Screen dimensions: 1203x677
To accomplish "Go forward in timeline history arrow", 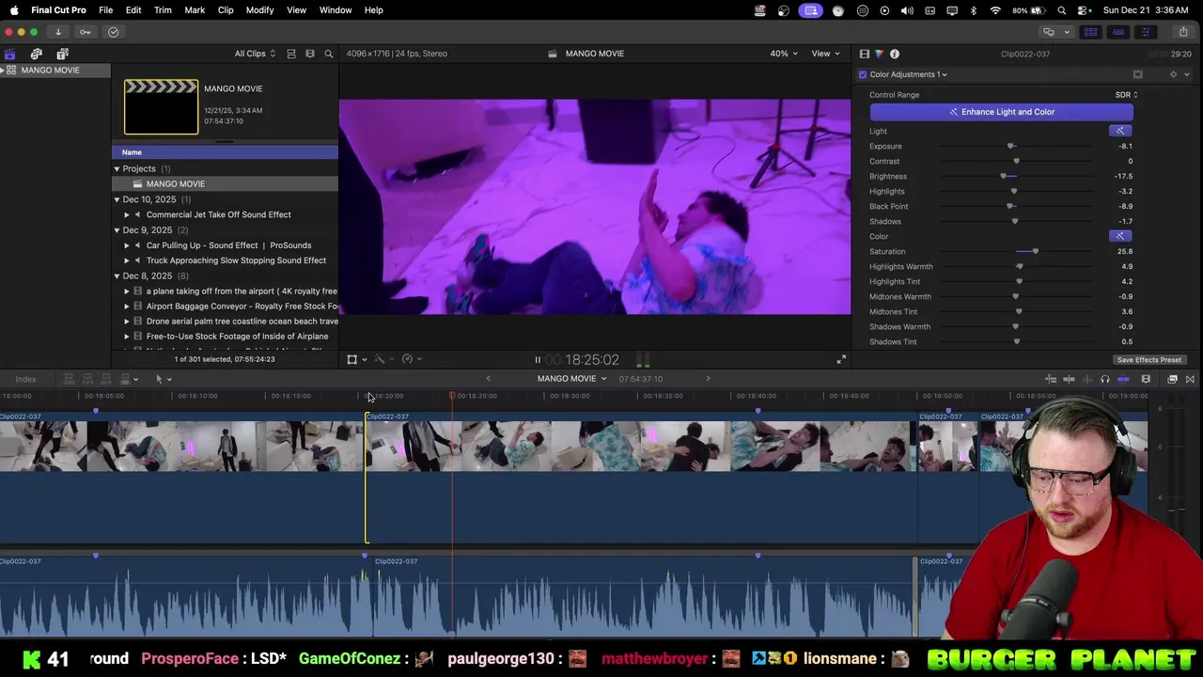I will pos(708,378).
